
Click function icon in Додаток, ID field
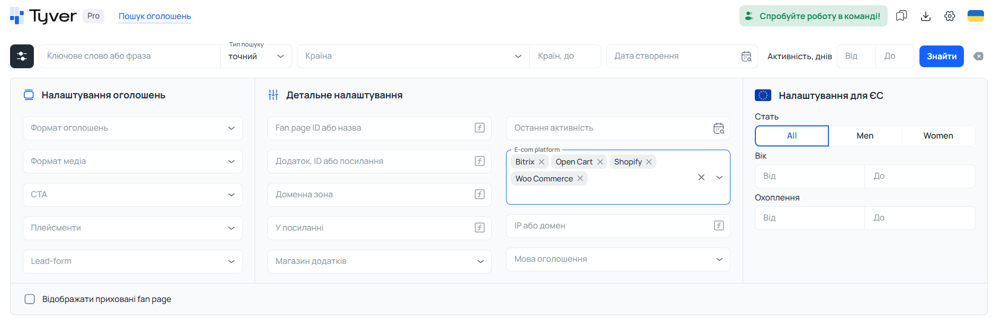tap(480, 161)
